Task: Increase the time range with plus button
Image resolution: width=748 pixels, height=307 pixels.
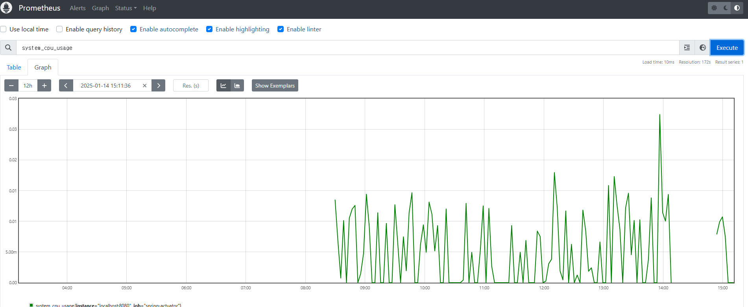Action: click(x=44, y=86)
